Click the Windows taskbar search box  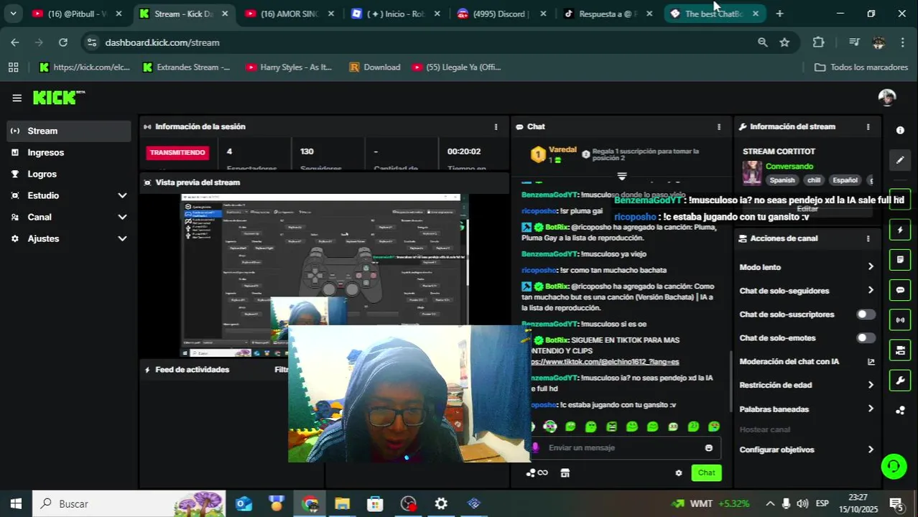[x=129, y=504]
